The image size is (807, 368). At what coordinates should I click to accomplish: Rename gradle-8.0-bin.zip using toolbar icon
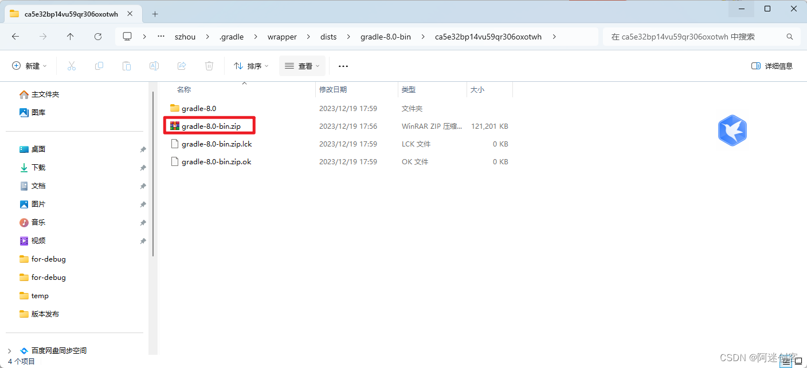point(154,65)
